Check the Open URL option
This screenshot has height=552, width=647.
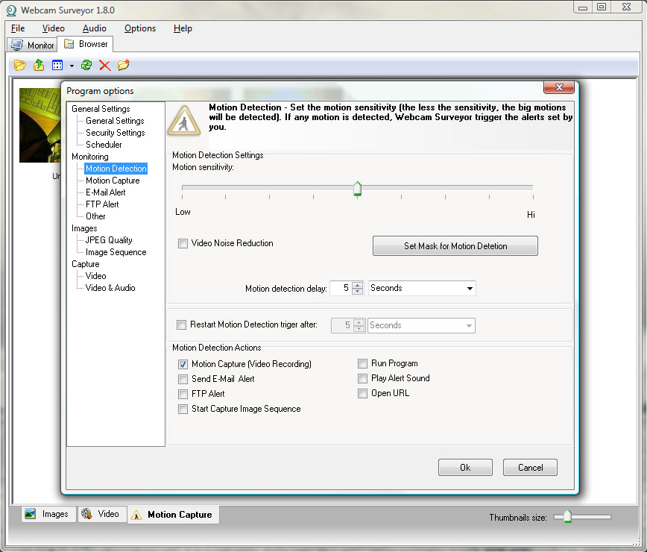[x=362, y=393]
